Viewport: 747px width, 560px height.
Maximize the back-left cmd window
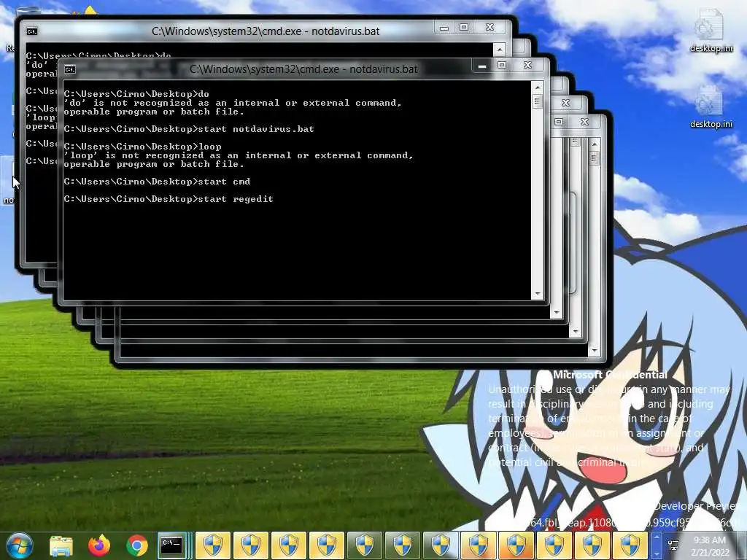(x=463, y=27)
